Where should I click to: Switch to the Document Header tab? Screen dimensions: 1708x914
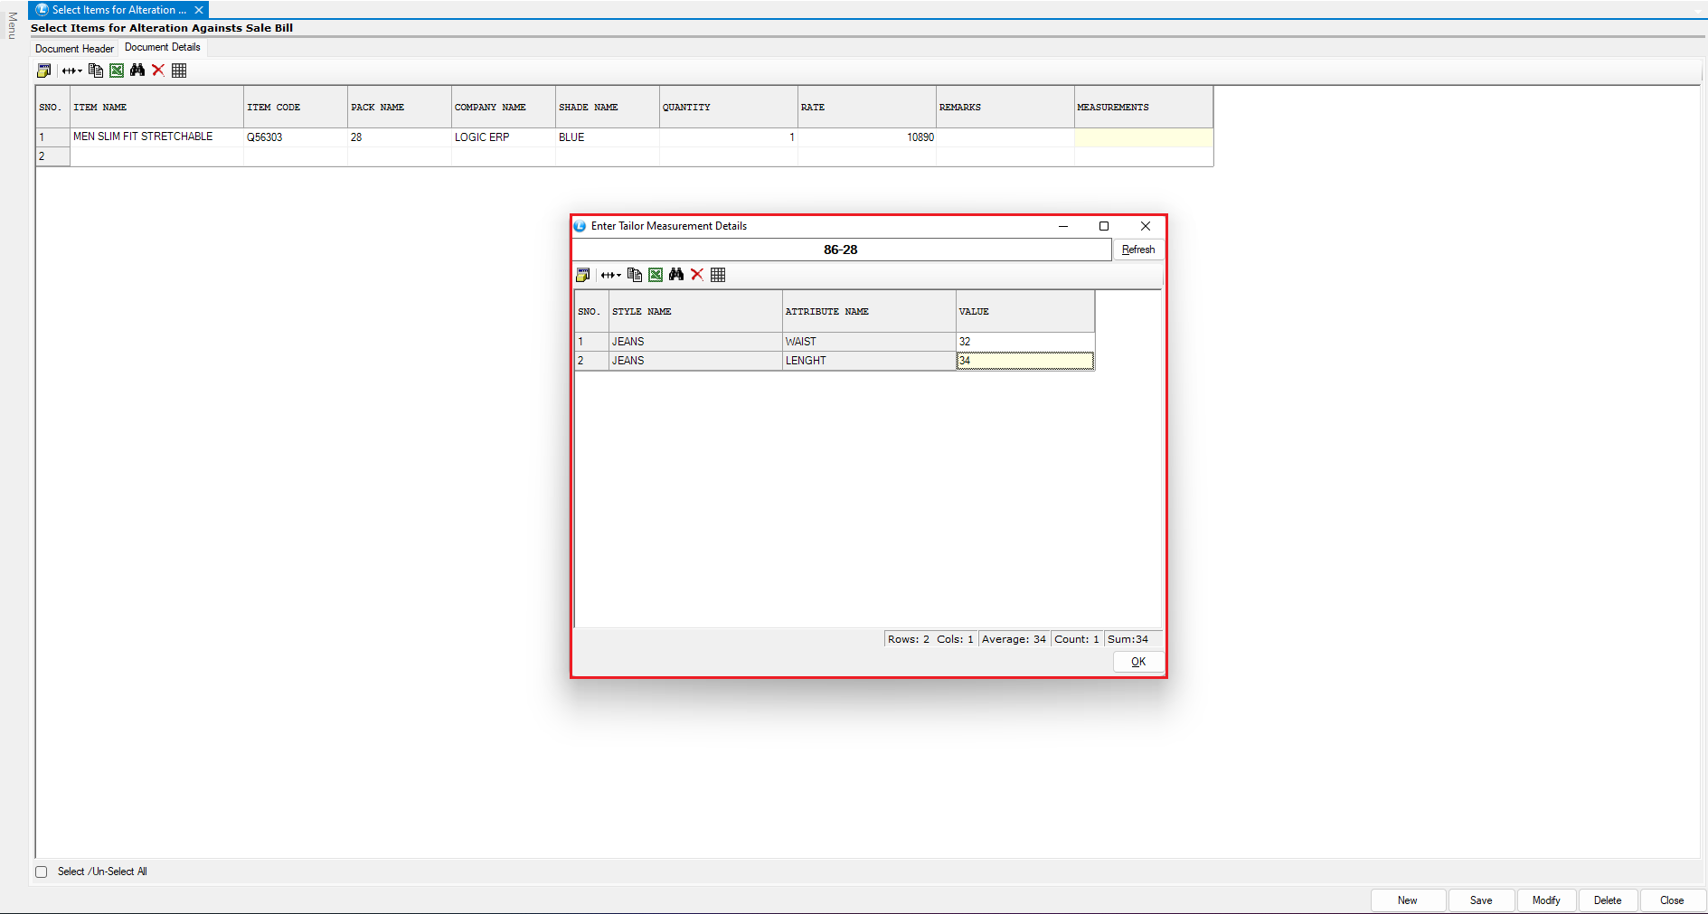[x=74, y=49]
